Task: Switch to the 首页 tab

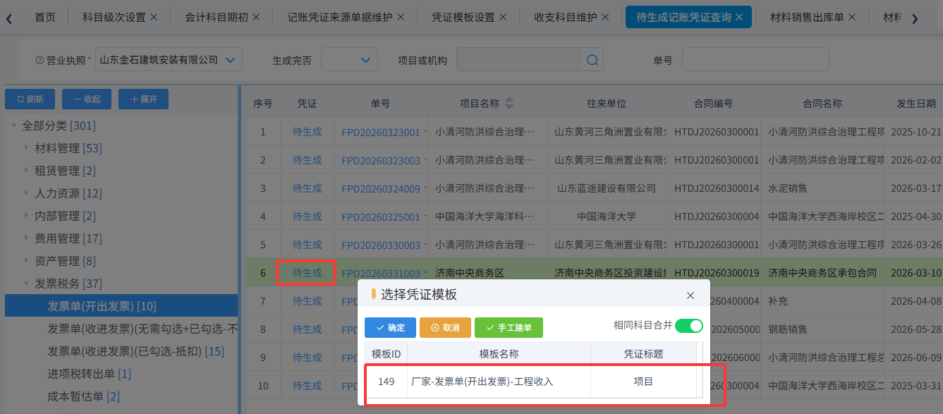Action: point(45,17)
